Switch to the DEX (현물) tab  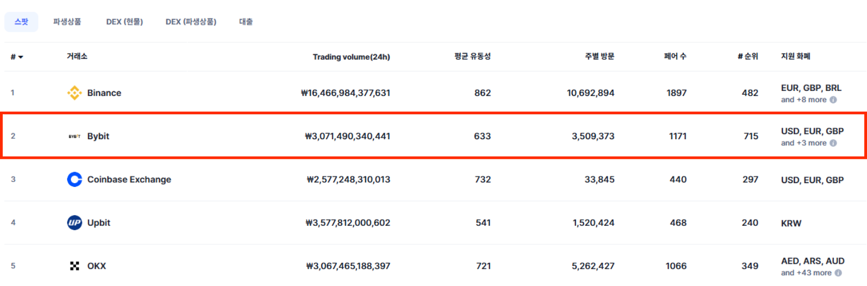(x=125, y=22)
